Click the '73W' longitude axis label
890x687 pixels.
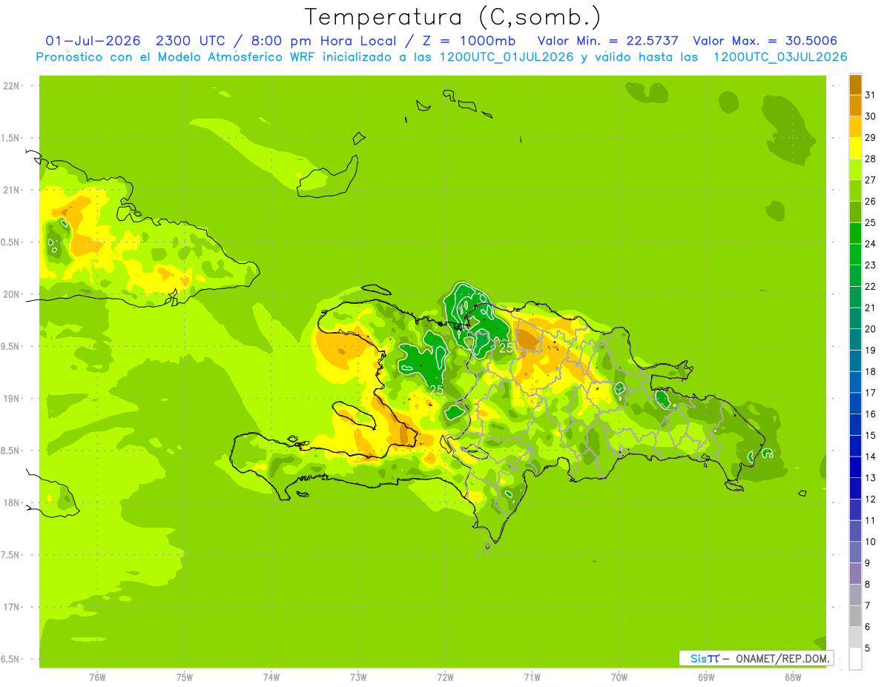point(358,677)
